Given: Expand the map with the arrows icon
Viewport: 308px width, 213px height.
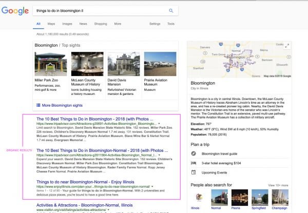Looking at the screenshot, I should (x=287, y=46).
